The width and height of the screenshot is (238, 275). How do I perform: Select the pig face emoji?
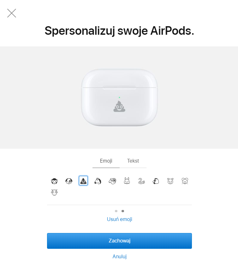click(170, 181)
